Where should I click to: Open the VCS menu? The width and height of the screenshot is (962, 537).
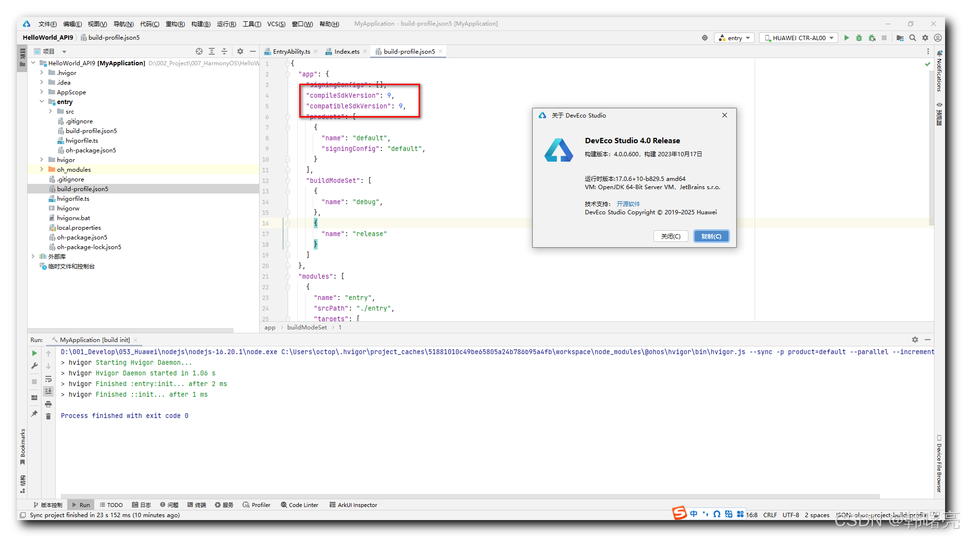pyautogui.click(x=276, y=24)
